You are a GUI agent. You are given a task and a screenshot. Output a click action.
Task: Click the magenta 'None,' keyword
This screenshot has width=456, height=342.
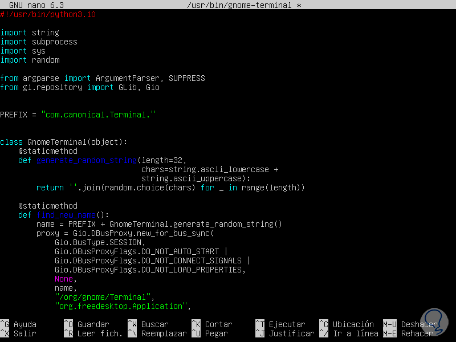pos(66,279)
